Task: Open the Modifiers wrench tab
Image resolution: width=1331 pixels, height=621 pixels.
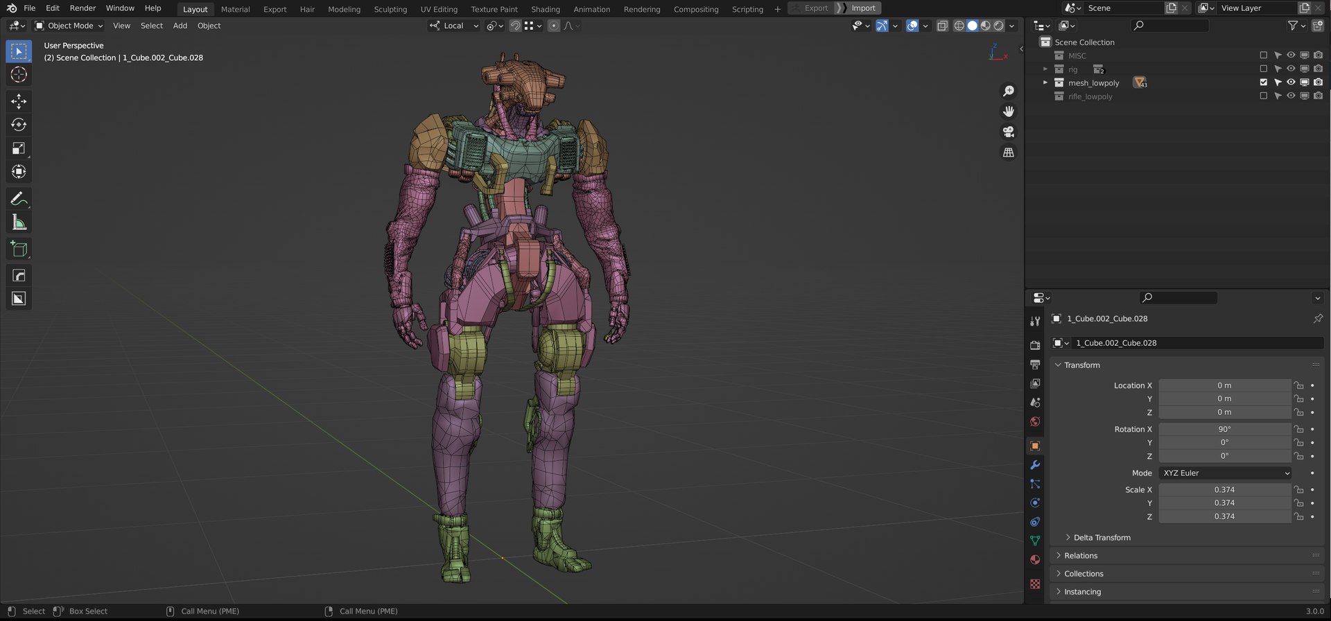Action: point(1035,464)
